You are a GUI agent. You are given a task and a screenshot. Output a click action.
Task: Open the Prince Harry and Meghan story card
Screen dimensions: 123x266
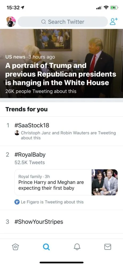(x=66, y=182)
